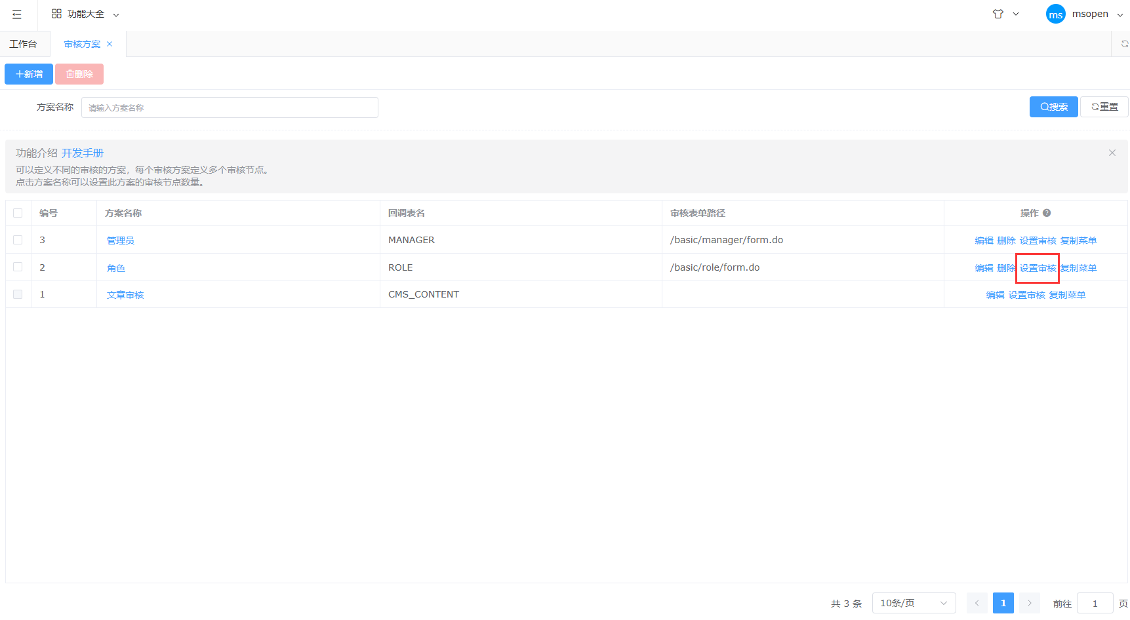
Task: Collapse the sidebar with the hamburger icon
Action: [x=17, y=14]
